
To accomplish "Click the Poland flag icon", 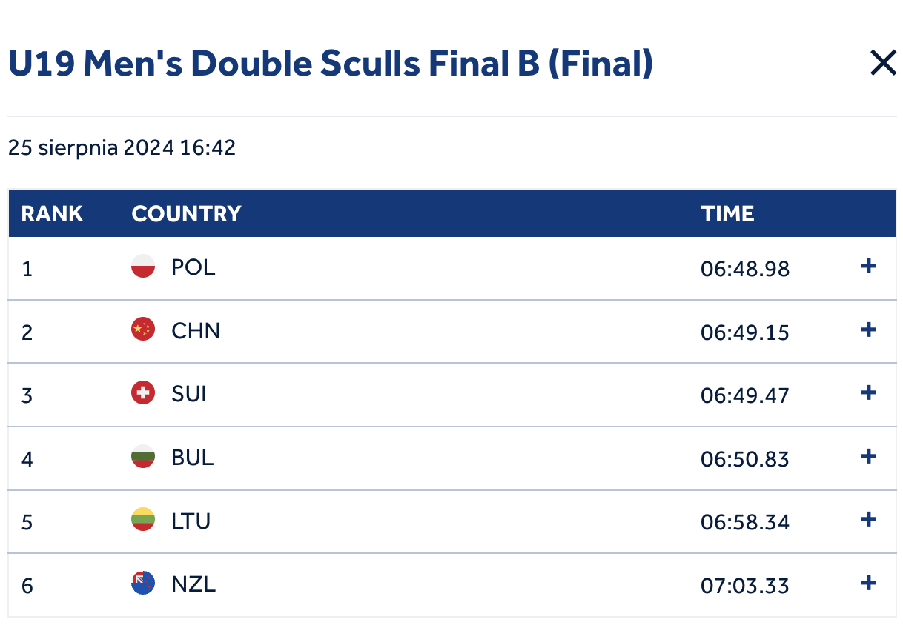I will 143,266.
